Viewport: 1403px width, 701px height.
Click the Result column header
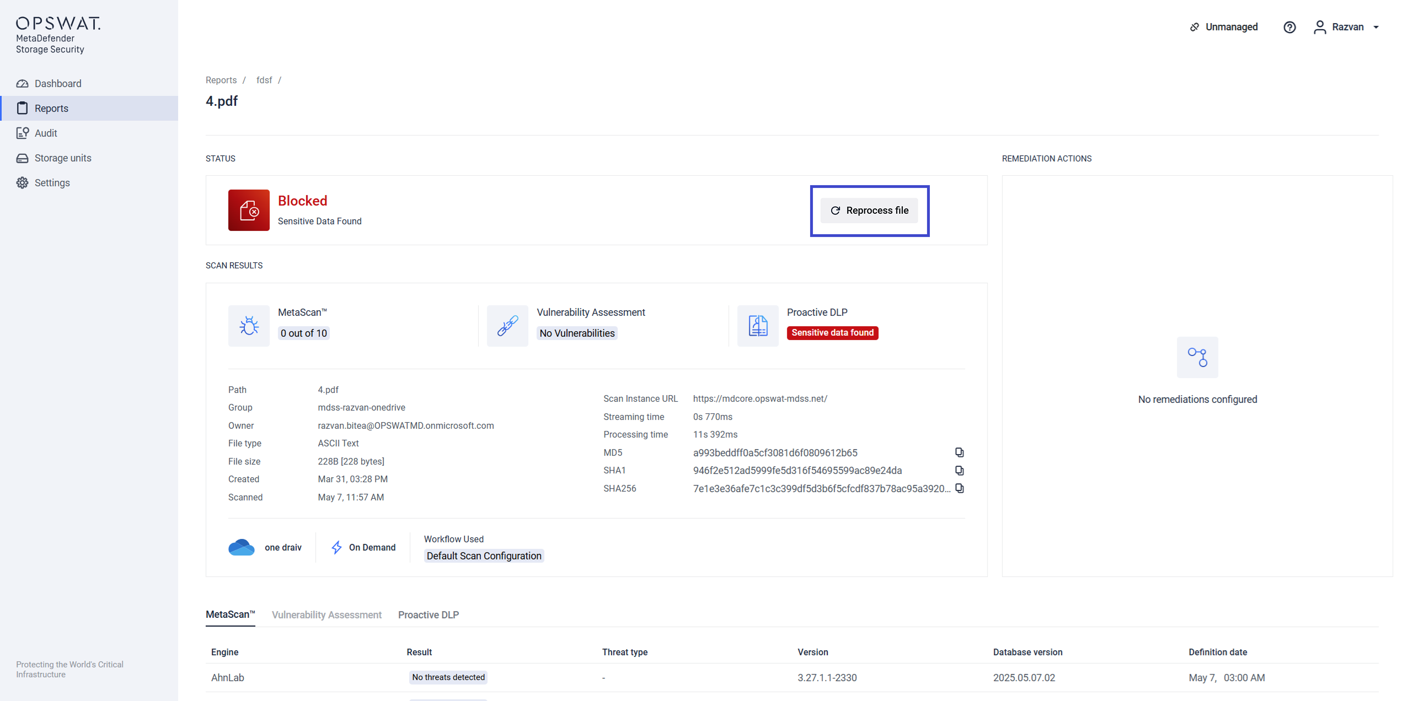[x=419, y=652]
